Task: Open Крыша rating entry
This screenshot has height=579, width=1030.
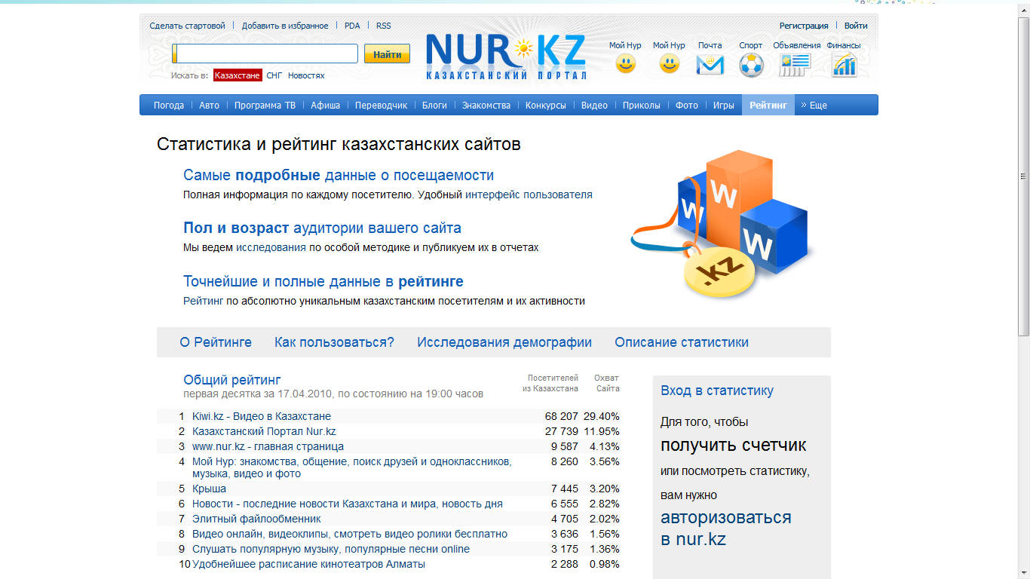Action: [x=209, y=489]
